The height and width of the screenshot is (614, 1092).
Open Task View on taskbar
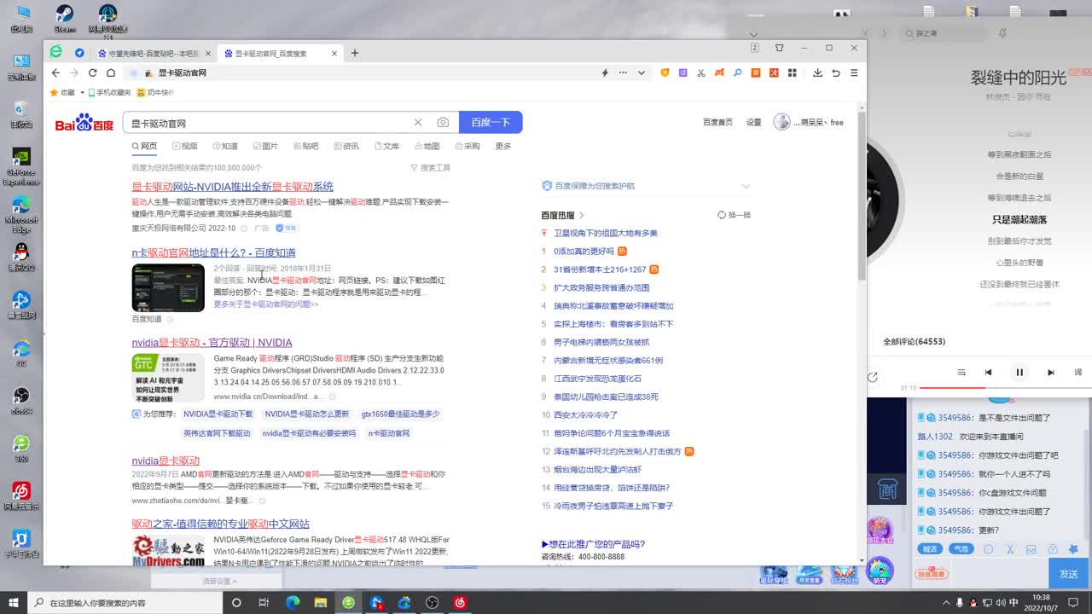(264, 602)
